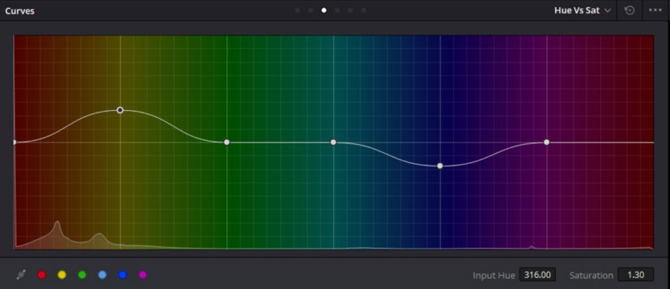Select the yellow hue preset swatch
The height and width of the screenshot is (289, 670).
point(62,275)
